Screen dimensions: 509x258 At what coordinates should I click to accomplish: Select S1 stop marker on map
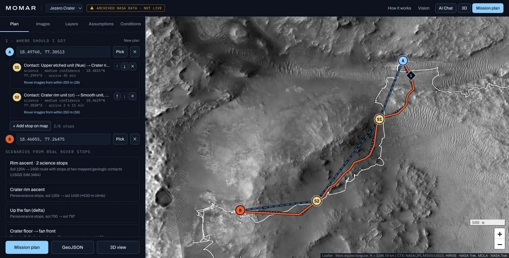tap(379, 119)
